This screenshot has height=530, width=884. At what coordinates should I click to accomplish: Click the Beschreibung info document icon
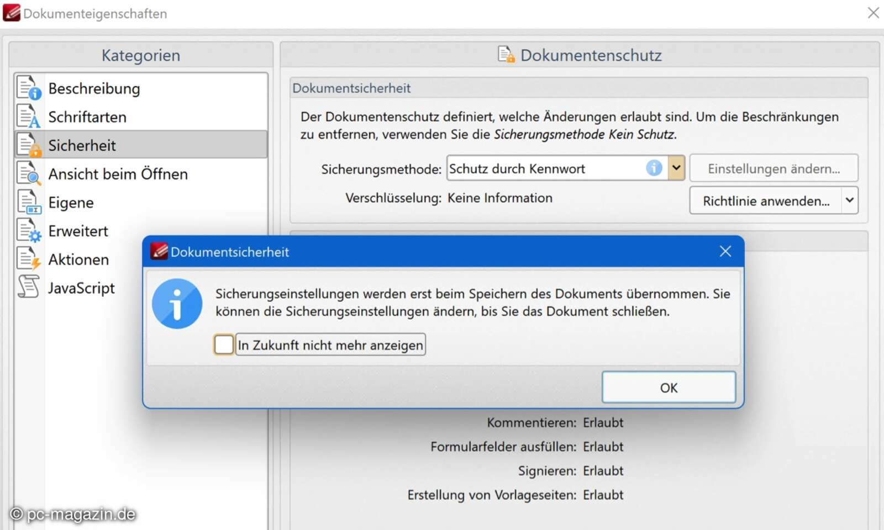click(28, 87)
